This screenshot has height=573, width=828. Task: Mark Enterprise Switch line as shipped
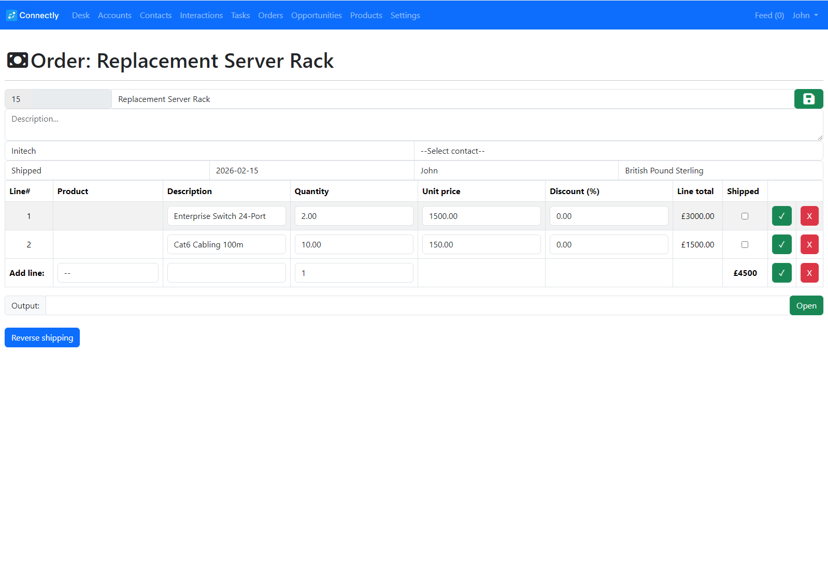[x=745, y=216]
